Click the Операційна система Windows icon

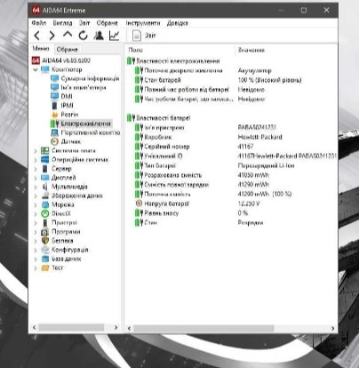[45, 159]
